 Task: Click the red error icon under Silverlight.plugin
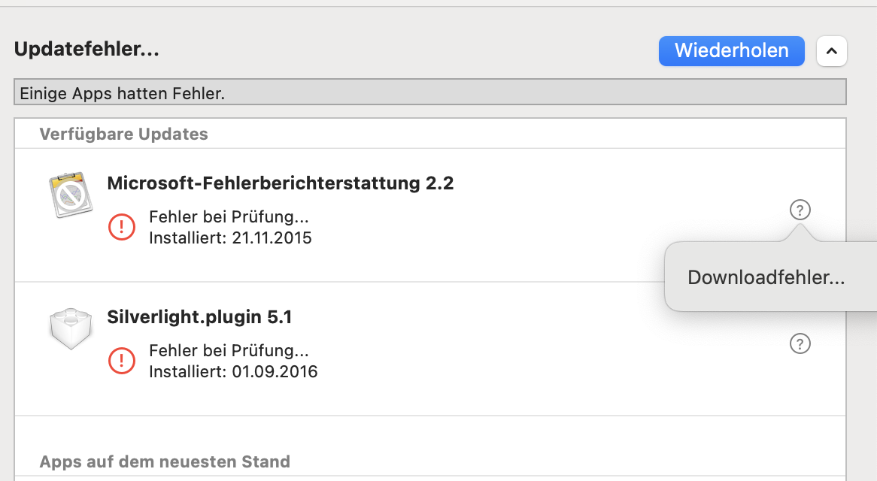point(122,361)
